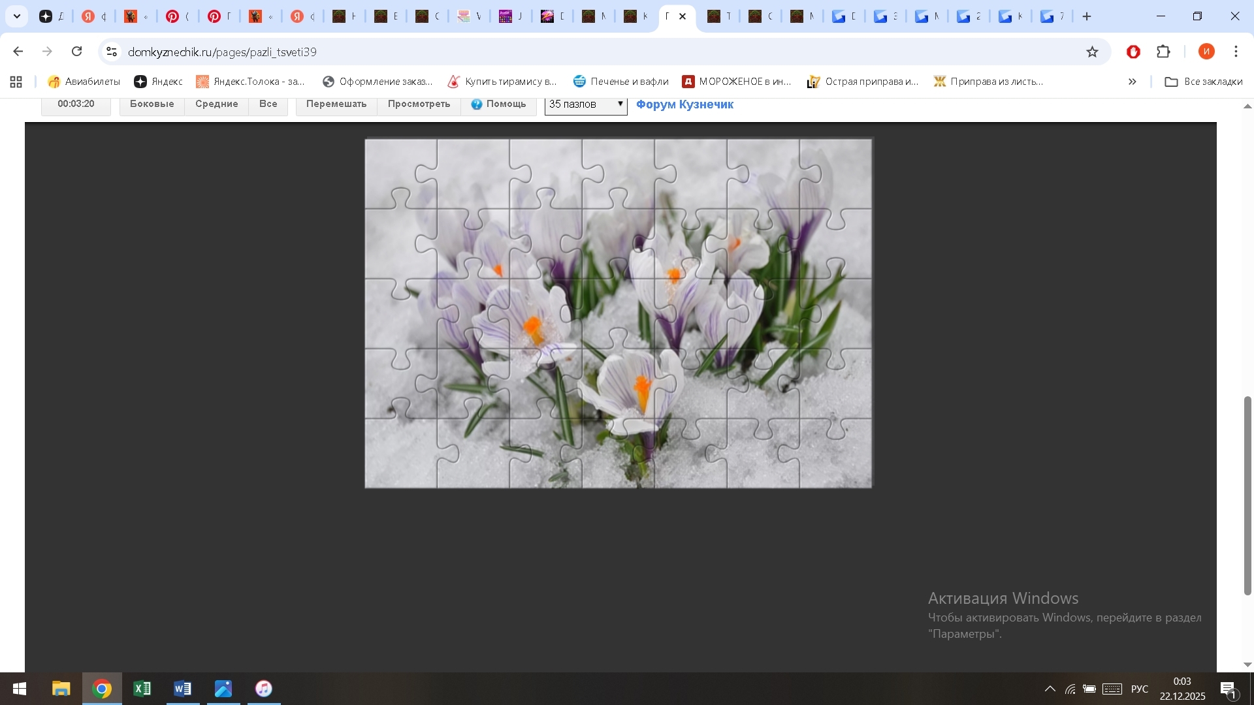
Task: Expand hidden bookmarks overflow chevron
Action: tap(1132, 82)
